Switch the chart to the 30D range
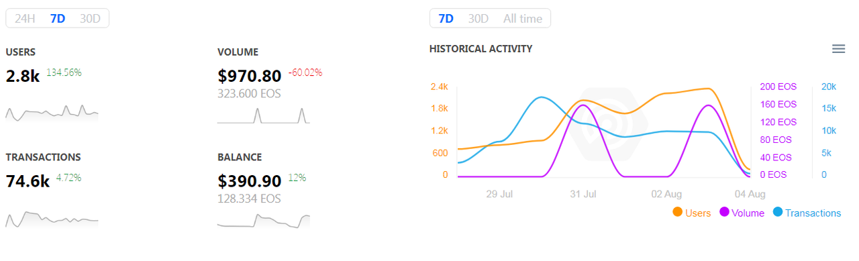Image resolution: width=859 pixels, height=261 pixels. pyautogui.click(x=478, y=19)
